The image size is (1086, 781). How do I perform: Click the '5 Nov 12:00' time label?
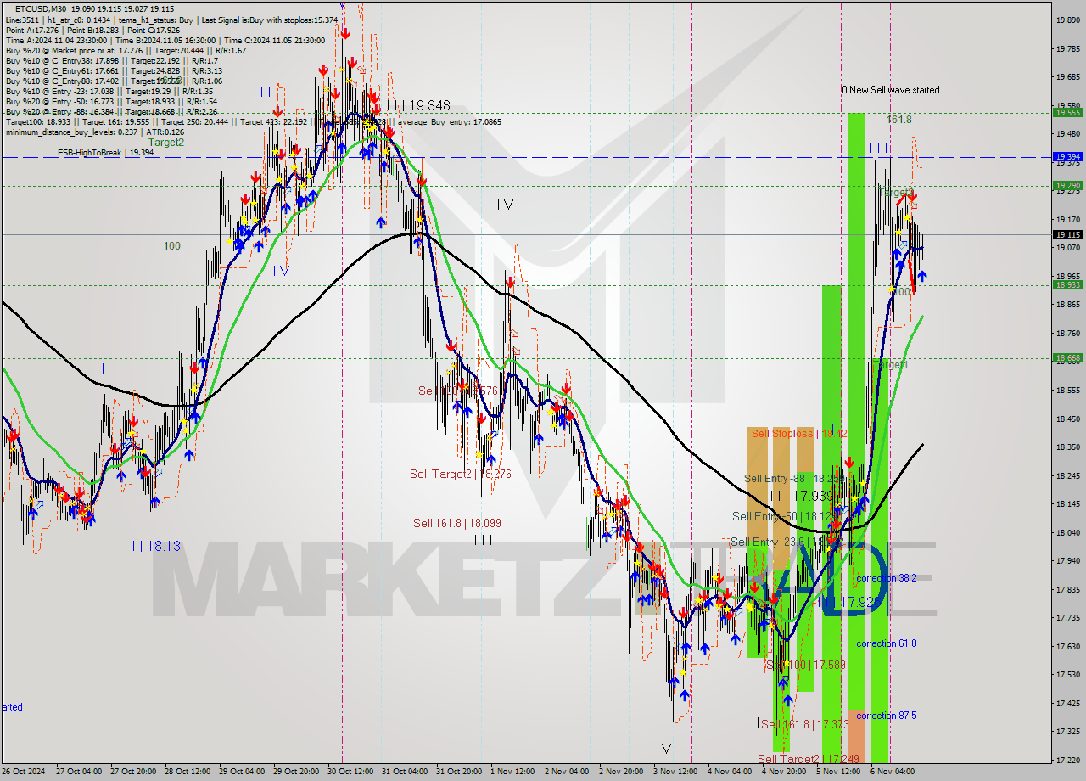point(837,772)
